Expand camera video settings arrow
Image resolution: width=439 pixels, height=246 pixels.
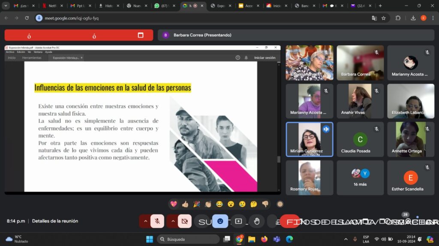tap(173, 221)
